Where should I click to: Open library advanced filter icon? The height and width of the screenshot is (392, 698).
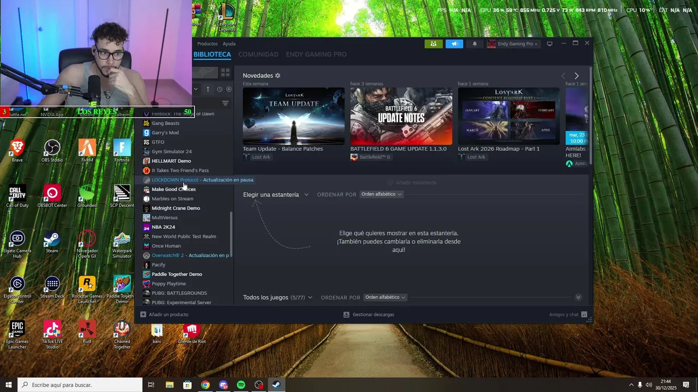coord(225,103)
